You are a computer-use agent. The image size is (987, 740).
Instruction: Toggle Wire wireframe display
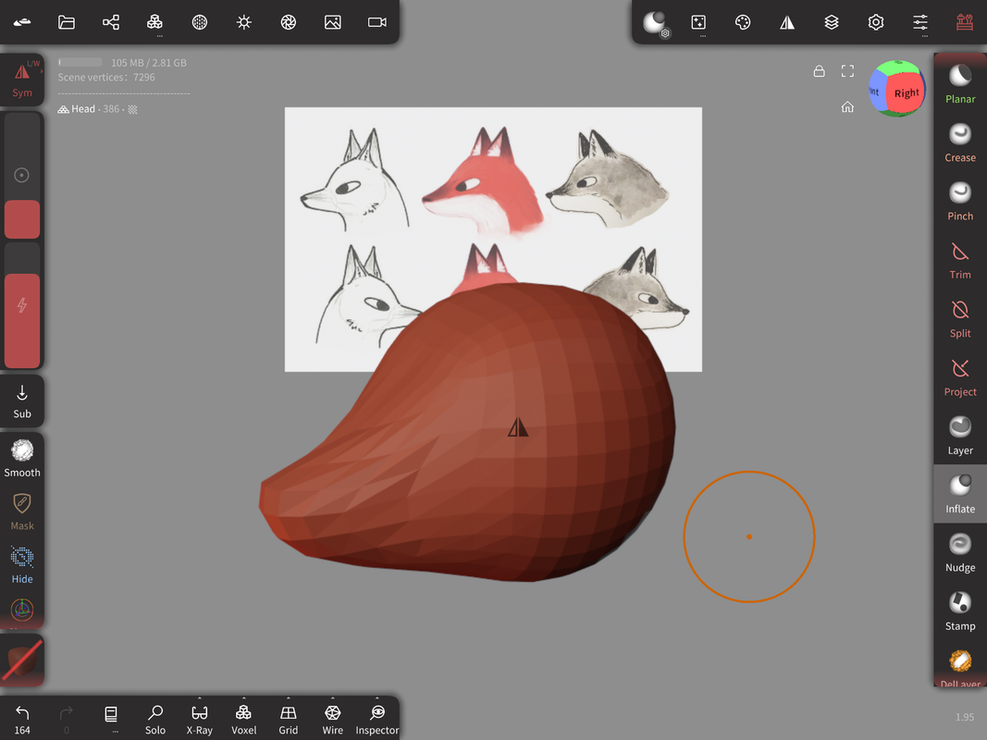333,718
